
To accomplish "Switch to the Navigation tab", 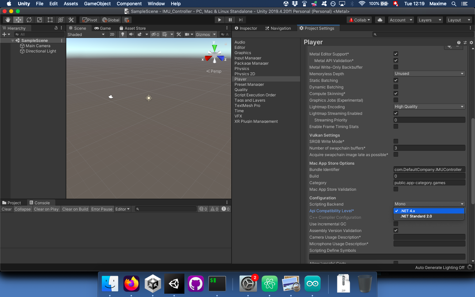I will pyautogui.click(x=278, y=28).
